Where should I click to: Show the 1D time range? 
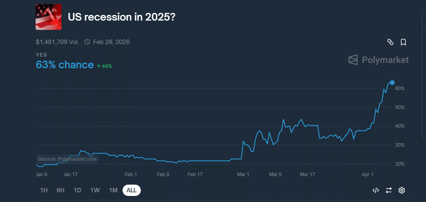click(x=77, y=190)
